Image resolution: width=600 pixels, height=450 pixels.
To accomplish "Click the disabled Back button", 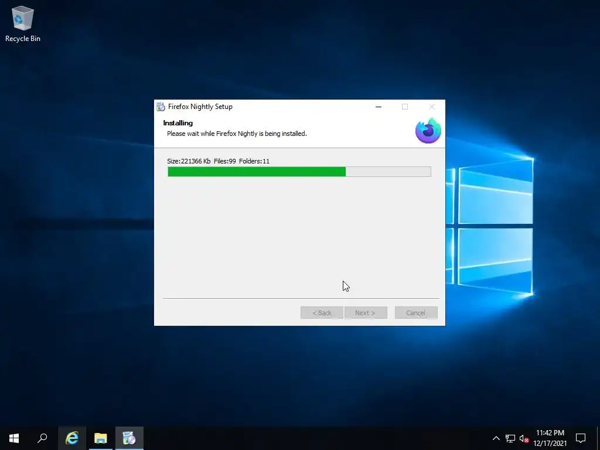I will [x=322, y=313].
